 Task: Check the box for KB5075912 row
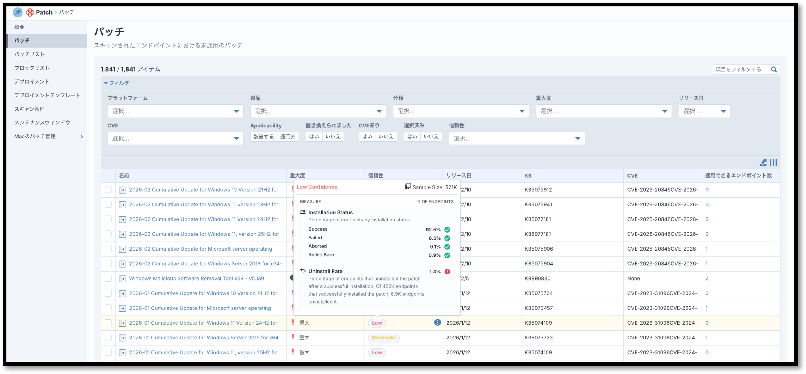pyautogui.click(x=108, y=189)
